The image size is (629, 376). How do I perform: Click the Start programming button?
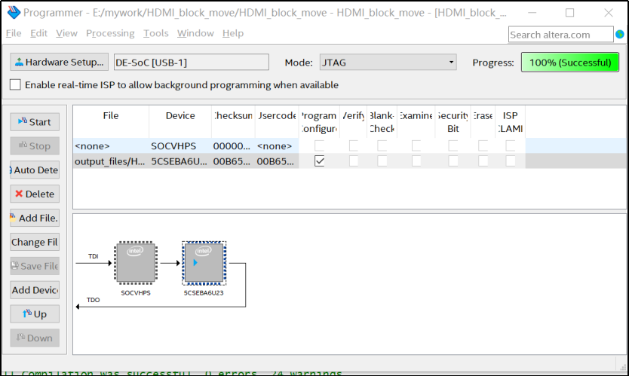35,122
